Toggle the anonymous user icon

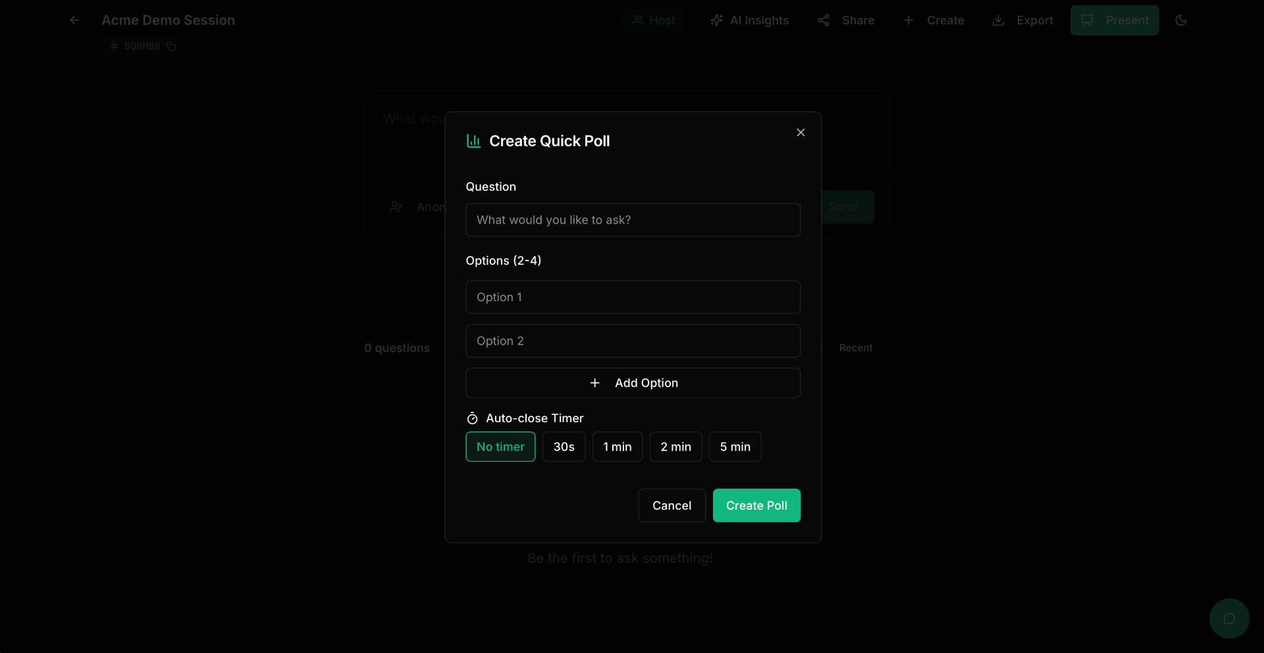(x=396, y=206)
